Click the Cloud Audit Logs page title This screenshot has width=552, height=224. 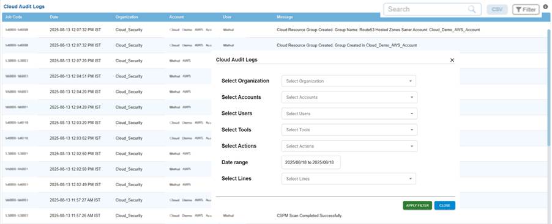[x=24, y=7]
